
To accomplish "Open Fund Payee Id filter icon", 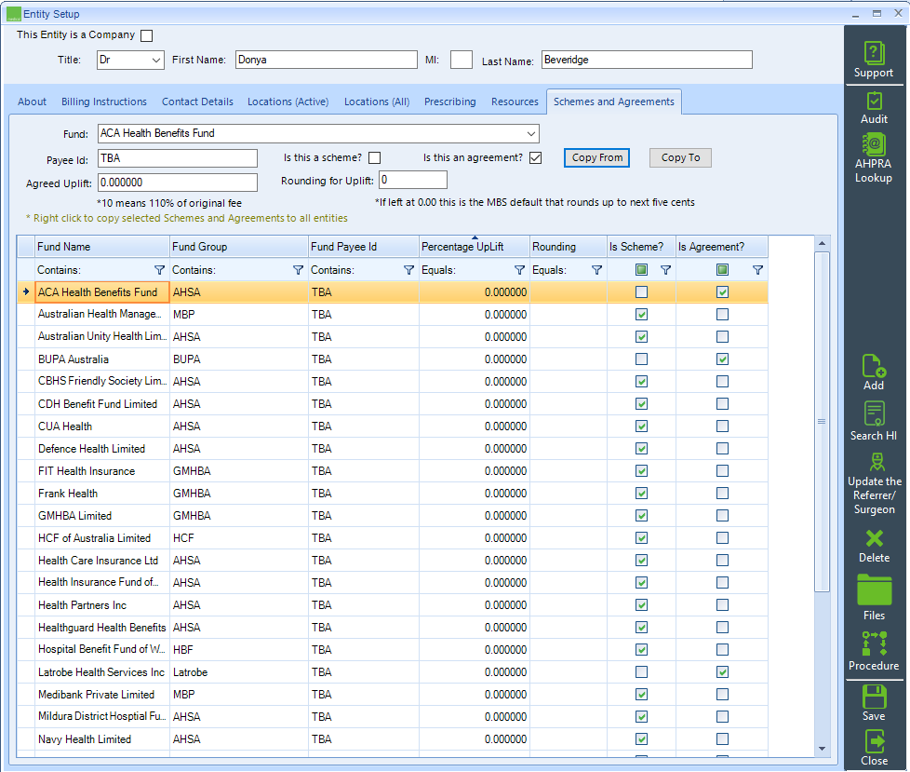I will (408, 270).
